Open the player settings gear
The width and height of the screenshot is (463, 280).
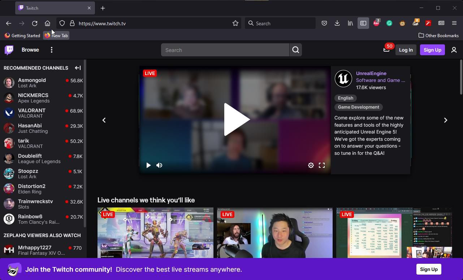tap(311, 165)
